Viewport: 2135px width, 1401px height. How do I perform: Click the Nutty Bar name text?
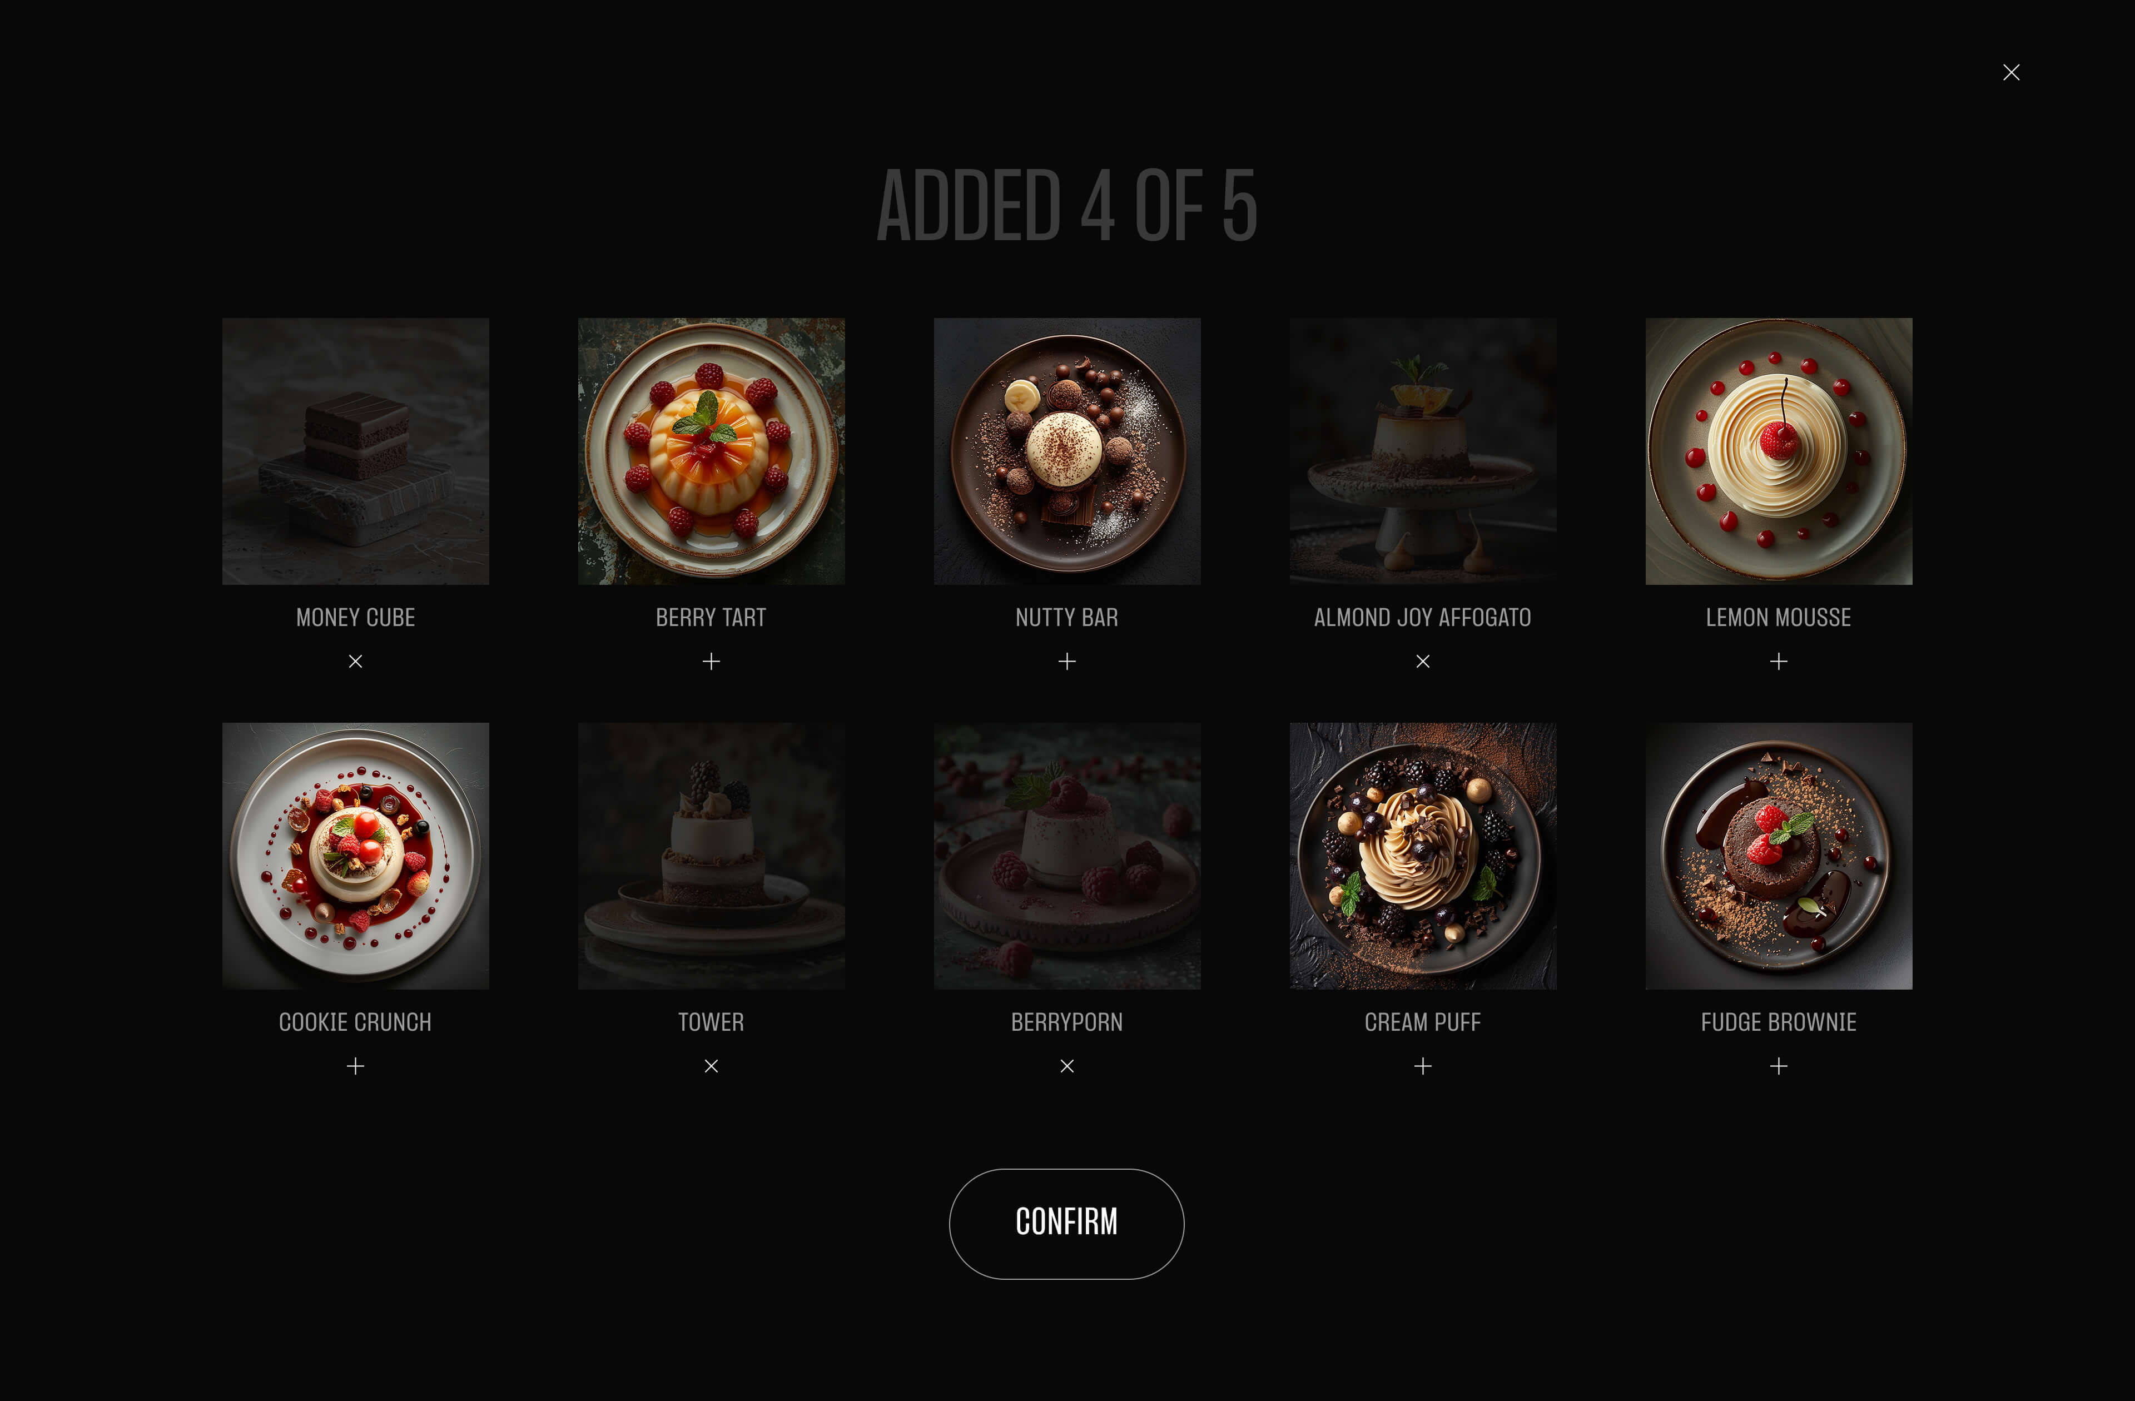pyautogui.click(x=1066, y=617)
